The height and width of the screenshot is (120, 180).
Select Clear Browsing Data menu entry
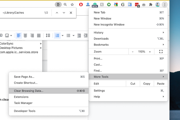pyautogui.click(x=28, y=90)
